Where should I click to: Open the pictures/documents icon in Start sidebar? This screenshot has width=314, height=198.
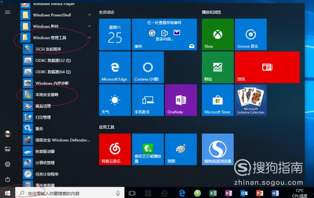pyautogui.click(x=8, y=149)
